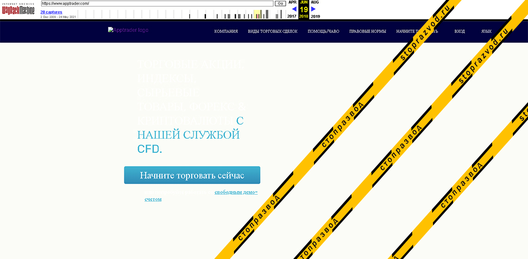Click the archived URL input field

pos(157,3)
